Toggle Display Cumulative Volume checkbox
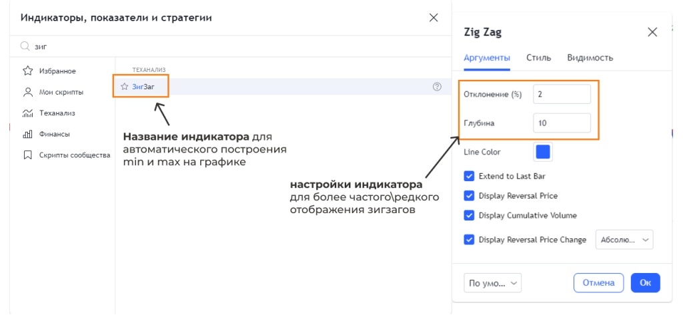Image resolution: width=683 pixels, height=315 pixels. pos(469,215)
